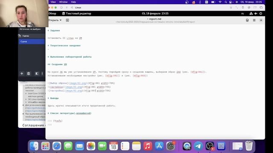273x153 pixels.
Task: Open the document search icon in editor header
Action: [x=247, y=20]
